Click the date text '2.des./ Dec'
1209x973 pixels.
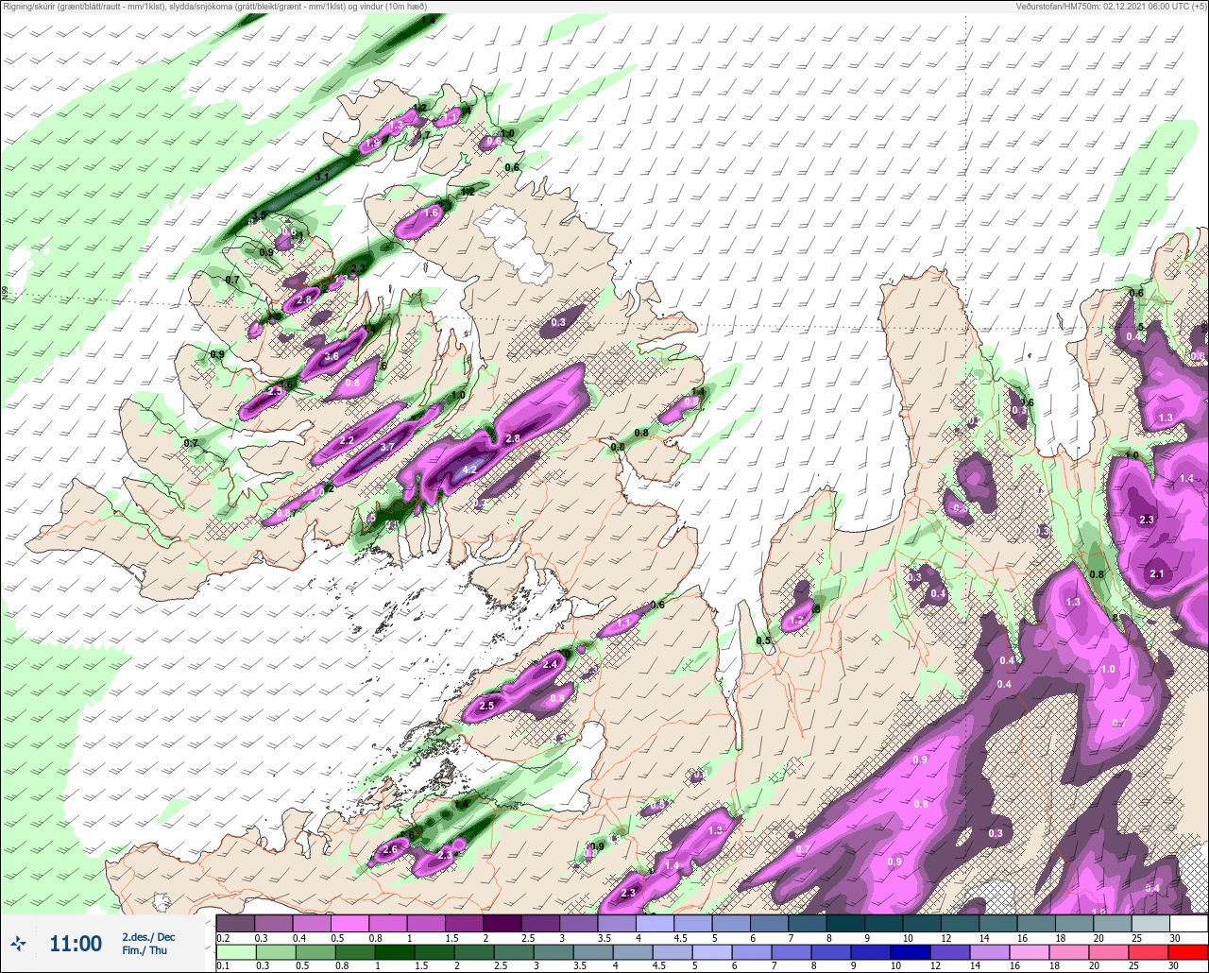click(x=148, y=937)
